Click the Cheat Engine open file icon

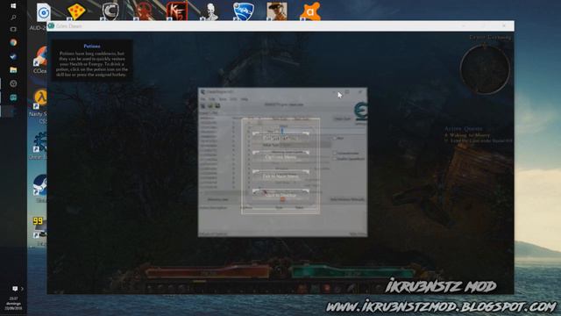coord(210,105)
